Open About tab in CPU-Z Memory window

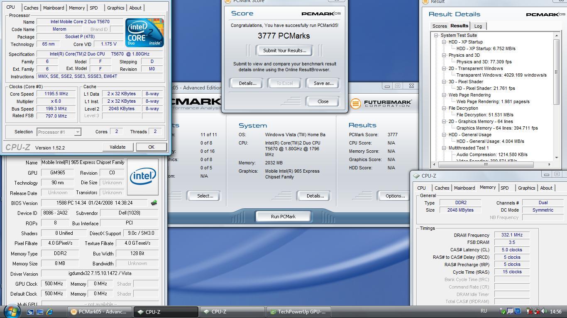546,188
